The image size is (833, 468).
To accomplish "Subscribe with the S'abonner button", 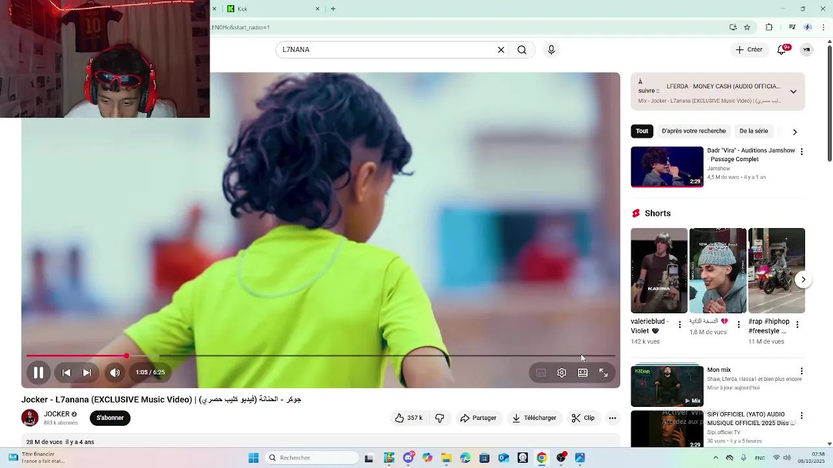I will tap(110, 418).
